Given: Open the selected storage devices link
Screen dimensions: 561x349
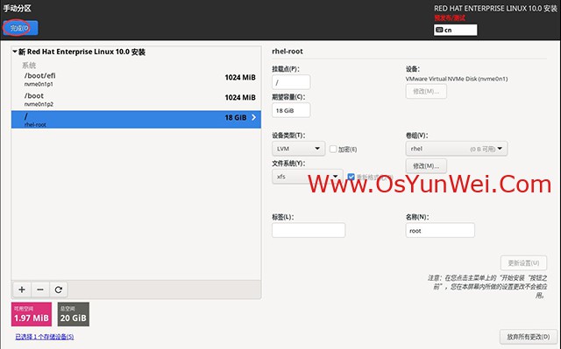Looking at the screenshot, I should pyautogui.click(x=45, y=337).
